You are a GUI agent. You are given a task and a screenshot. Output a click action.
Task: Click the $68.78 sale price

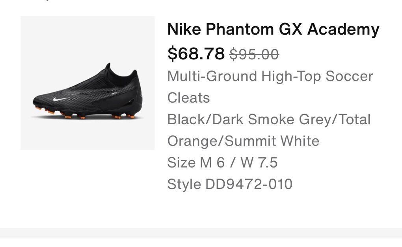[x=195, y=53]
